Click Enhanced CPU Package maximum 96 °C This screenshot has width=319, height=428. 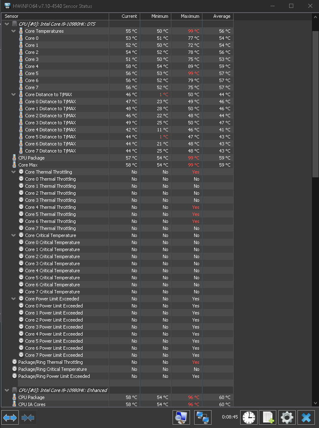point(194,397)
